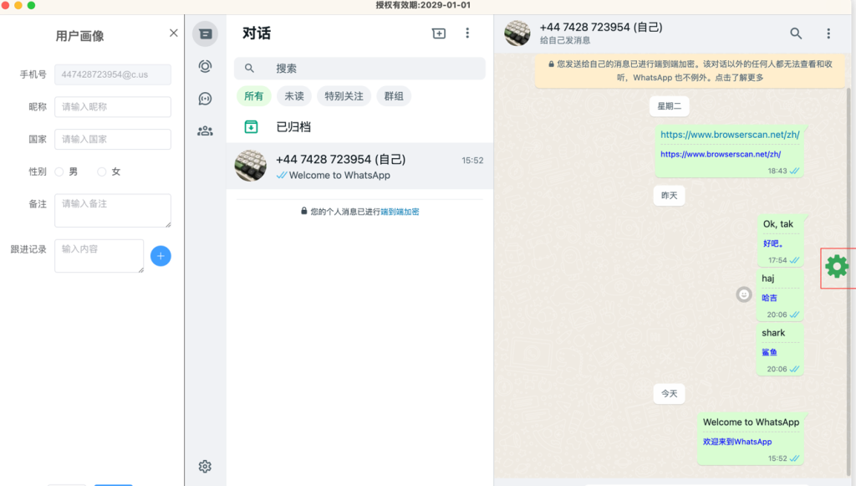React to the haj message
Image resolution: width=856 pixels, height=486 pixels.
743,295
